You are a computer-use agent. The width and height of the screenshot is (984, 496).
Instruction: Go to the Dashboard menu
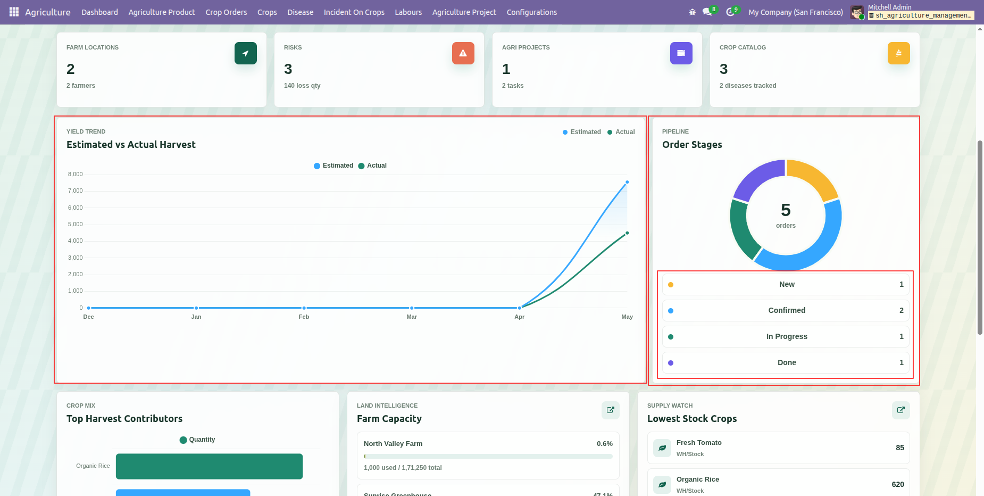(x=99, y=12)
